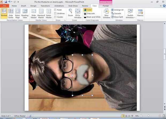Viewport: 166px width, 119px height.
Task: Open Slide Master view
Action: 34,13
